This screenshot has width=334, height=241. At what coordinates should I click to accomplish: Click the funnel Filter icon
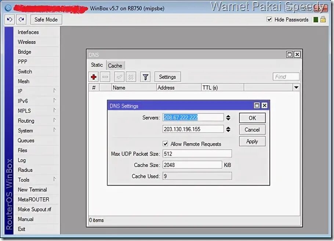click(x=145, y=77)
